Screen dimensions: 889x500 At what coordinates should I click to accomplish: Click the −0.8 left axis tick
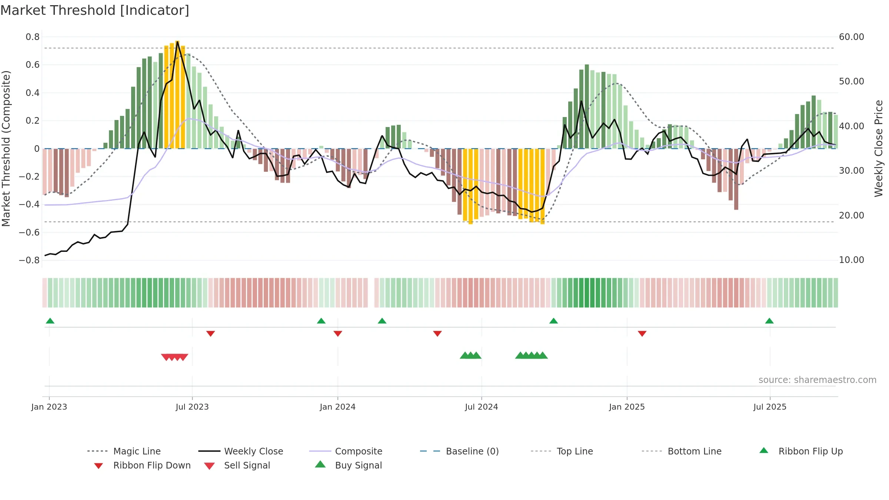[x=29, y=260]
